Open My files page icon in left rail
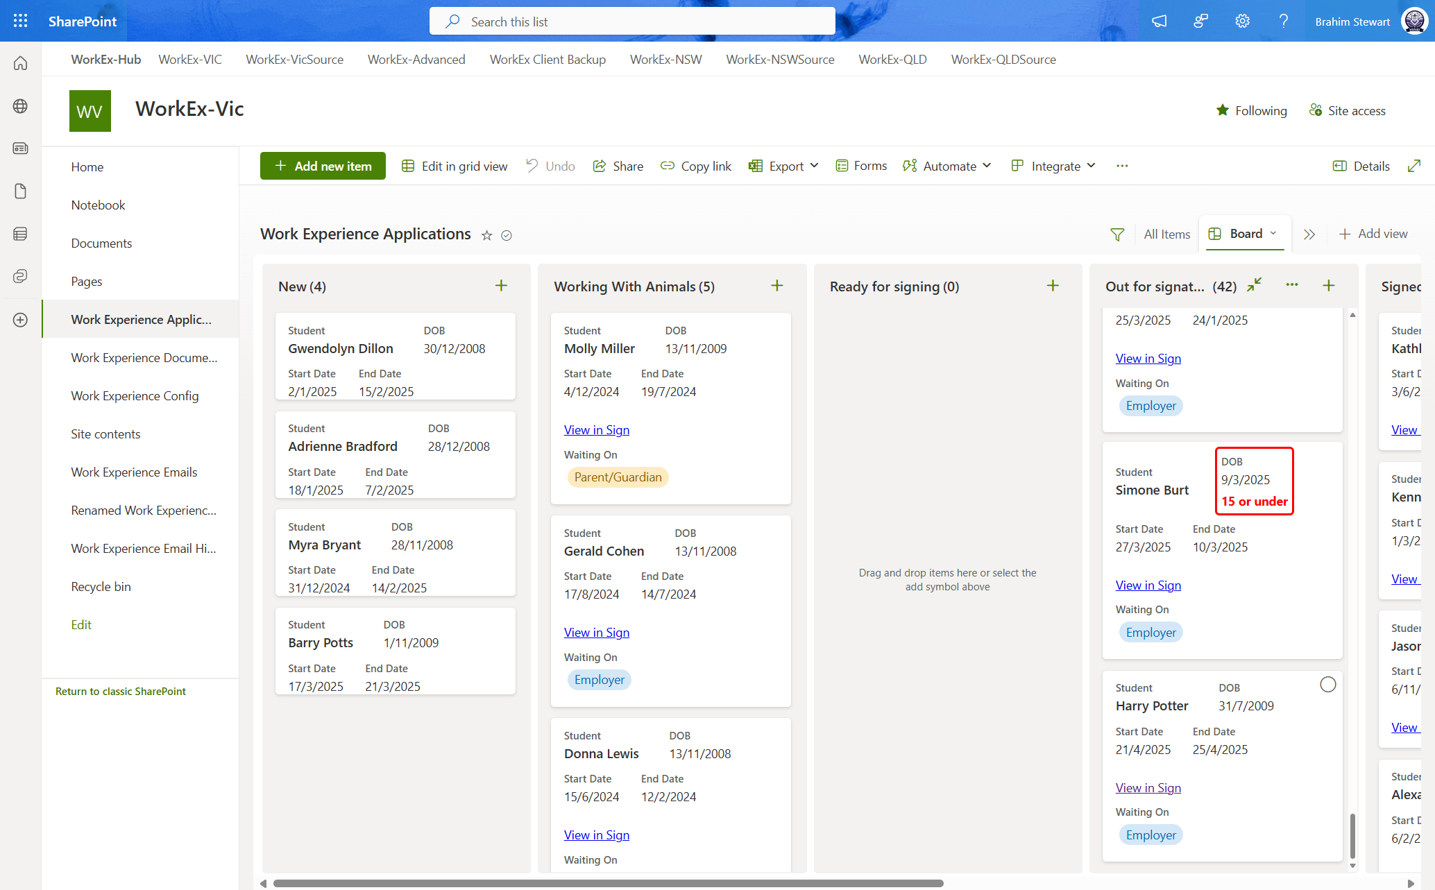The height and width of the screenshot is (890, 1435). coord(20,191)
